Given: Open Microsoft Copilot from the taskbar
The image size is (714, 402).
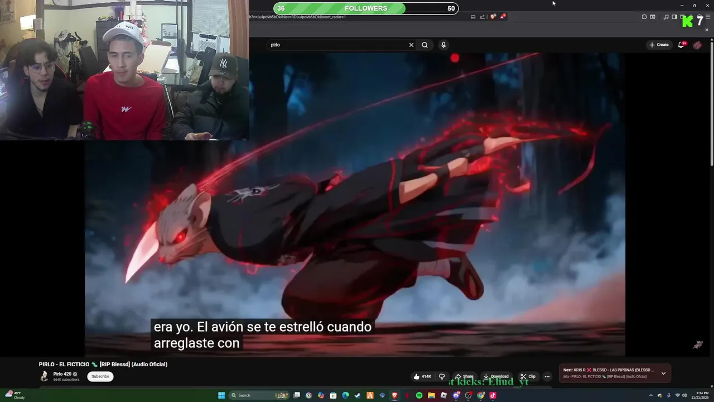Looking at the screenshot, I should click(x=321, y=395).
